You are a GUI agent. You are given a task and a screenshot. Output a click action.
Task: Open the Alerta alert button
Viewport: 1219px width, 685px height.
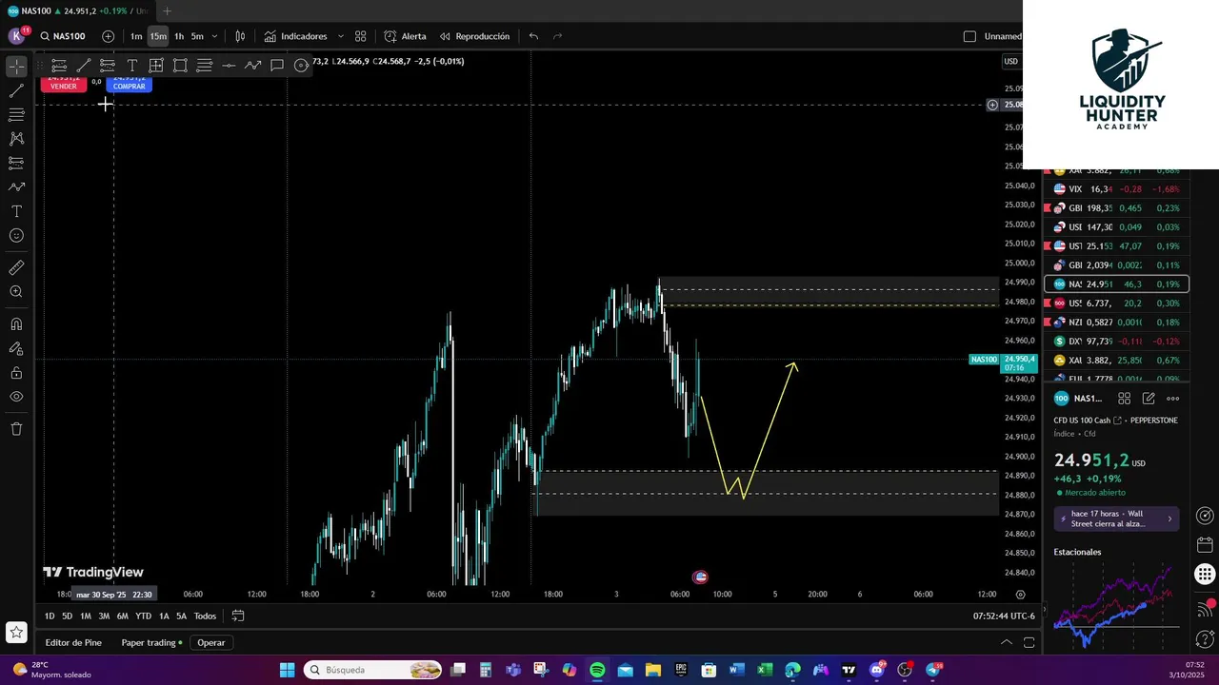pos(406,36)
